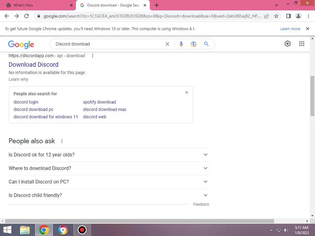
Task: Click the scroll down arrow
Action: (x=312, y=216)
